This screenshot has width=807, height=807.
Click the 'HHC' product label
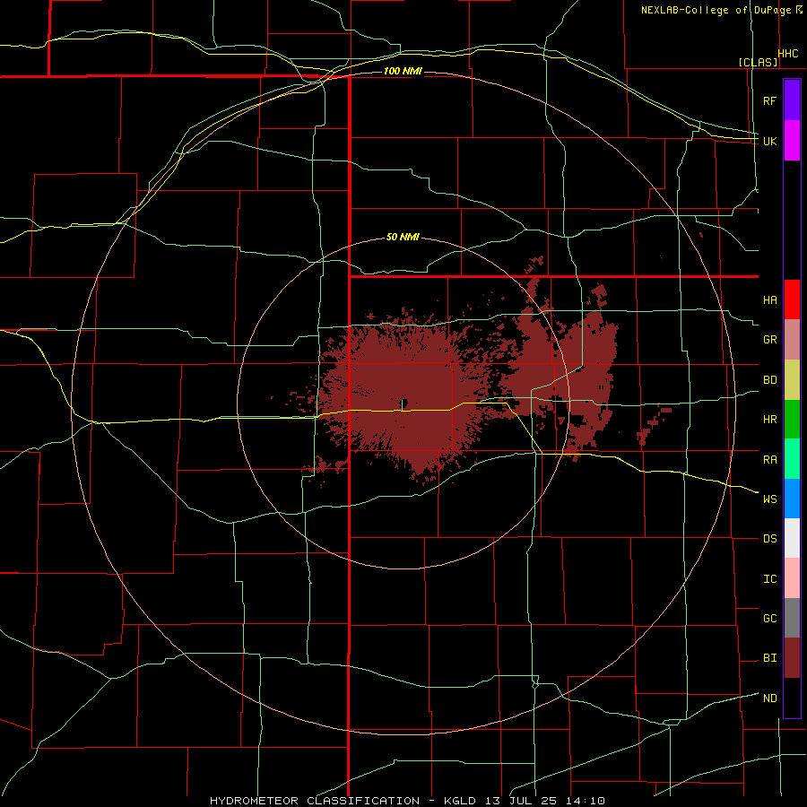pyautogui.click(x=788, y=54)
